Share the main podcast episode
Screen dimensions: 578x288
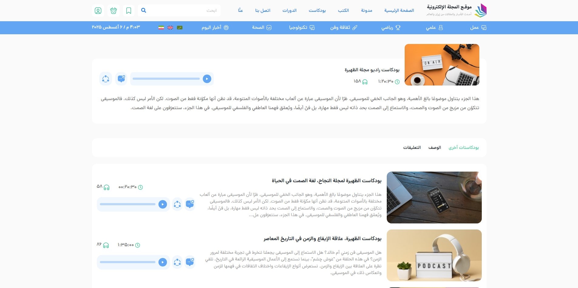105,79
